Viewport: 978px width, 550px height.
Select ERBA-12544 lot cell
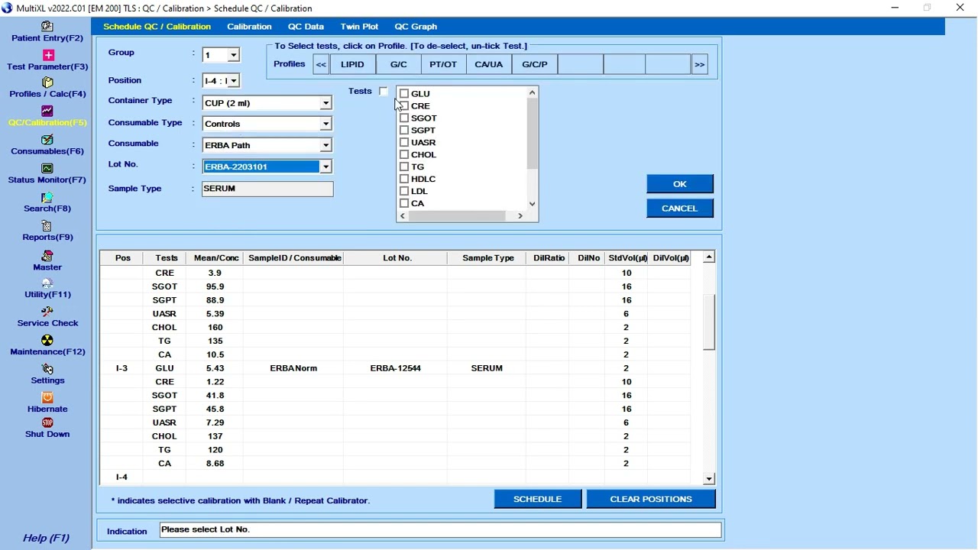[x=396, y=368]
